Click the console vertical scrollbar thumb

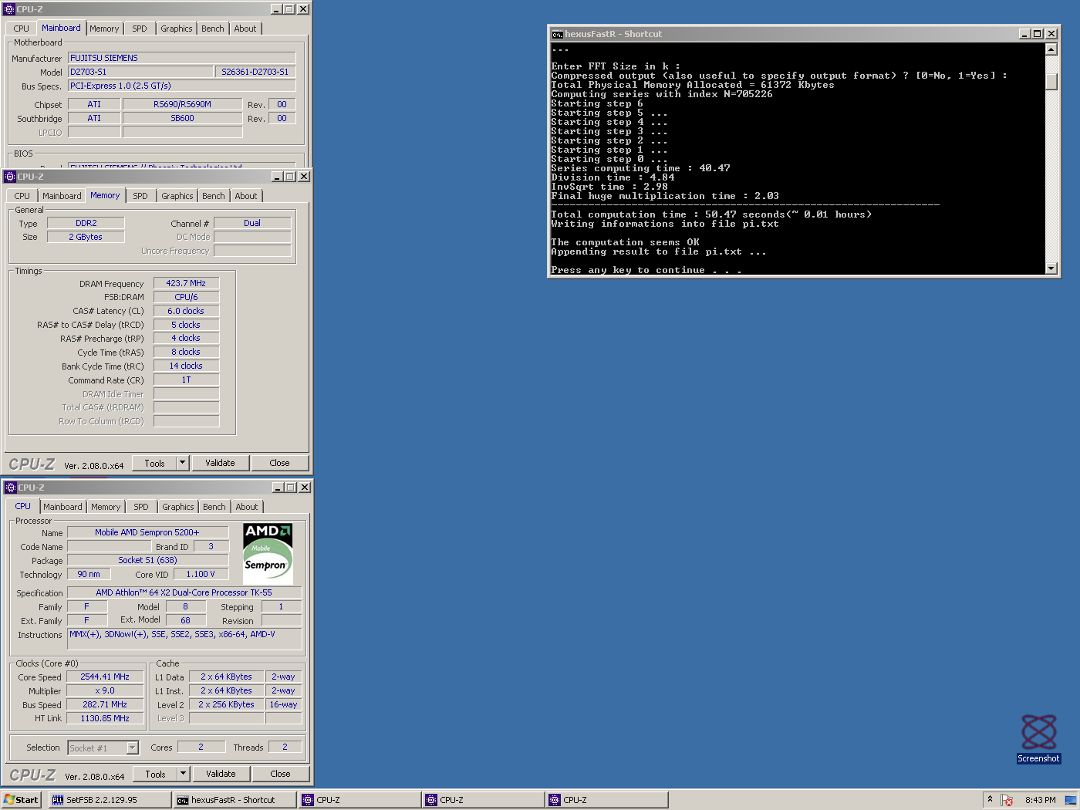tap(1051, 81)
